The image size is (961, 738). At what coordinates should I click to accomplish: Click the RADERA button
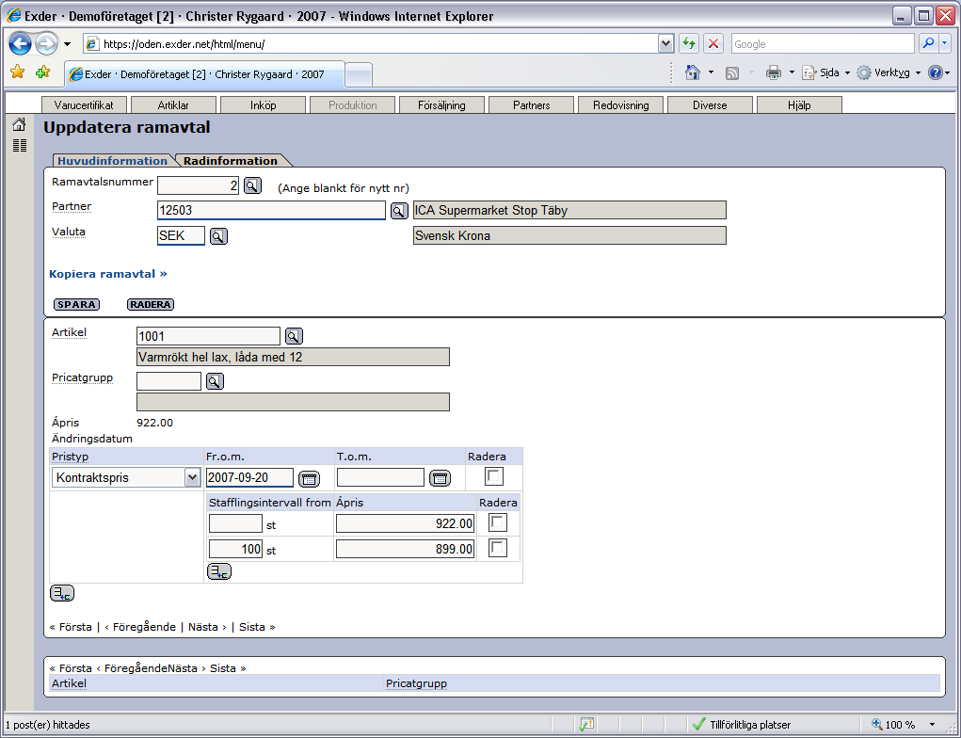coord(151,305)
